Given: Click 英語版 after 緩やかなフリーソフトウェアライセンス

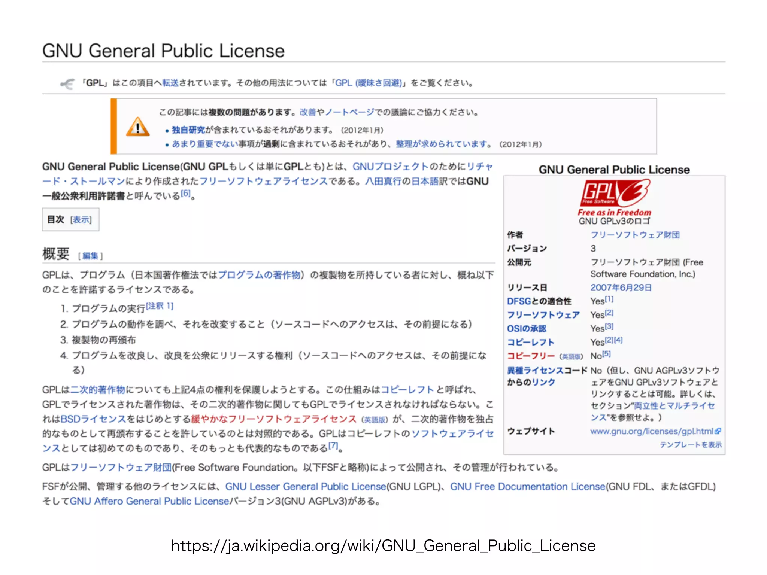Looking at the screenshot, I should tap(375, 420).
